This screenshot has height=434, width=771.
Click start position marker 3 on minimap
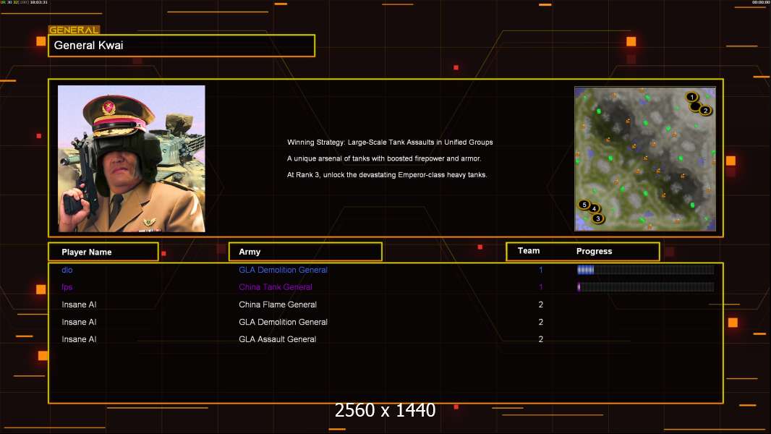click(x=597, y=218)
